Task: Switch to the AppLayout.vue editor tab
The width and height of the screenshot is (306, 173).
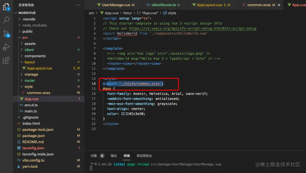Action: (x=213, y=5)
